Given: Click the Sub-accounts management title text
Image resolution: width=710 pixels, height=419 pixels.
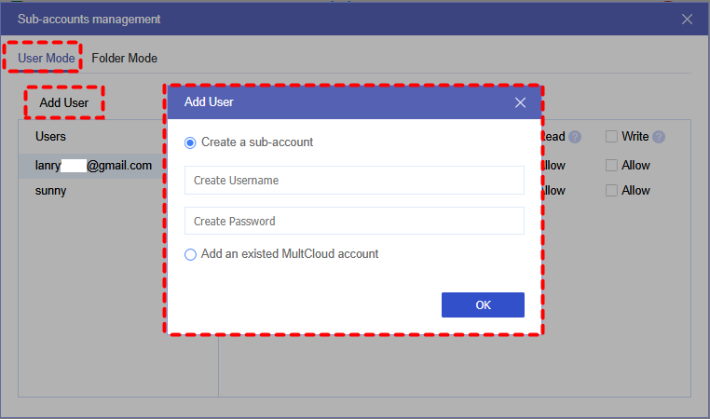Looking at the screenshot, I should pyautogui.click(x=89, y=19).
